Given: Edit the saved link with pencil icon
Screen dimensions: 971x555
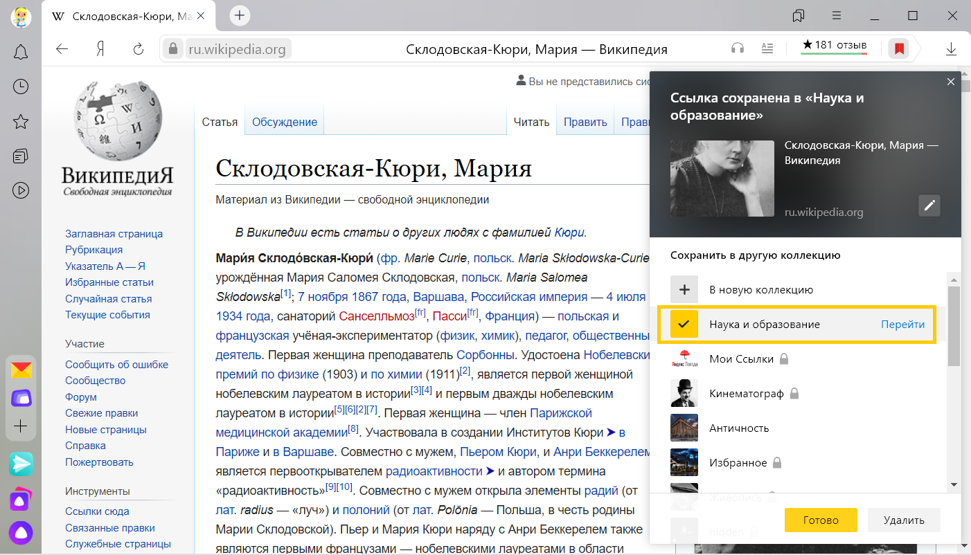Looking at the screenshot, I should point(929,206).
